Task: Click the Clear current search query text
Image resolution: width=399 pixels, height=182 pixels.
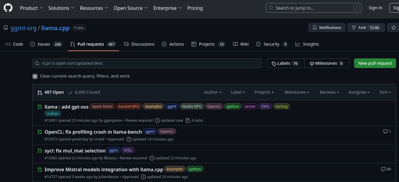Action: click(85, 76)
